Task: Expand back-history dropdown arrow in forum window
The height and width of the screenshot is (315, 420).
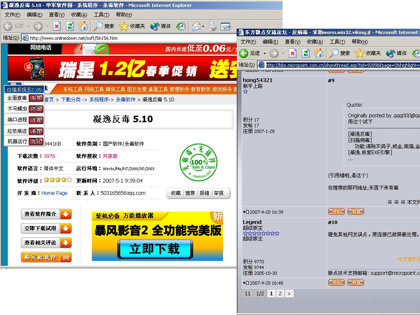Action: (x=265, y=53)
